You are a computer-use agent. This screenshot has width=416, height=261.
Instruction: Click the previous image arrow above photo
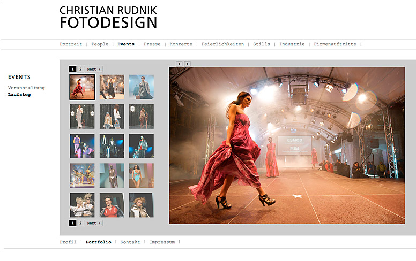coord(180,64)
